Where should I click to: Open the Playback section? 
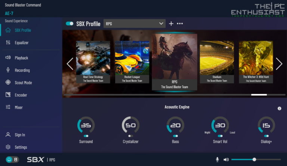[21, 58]
